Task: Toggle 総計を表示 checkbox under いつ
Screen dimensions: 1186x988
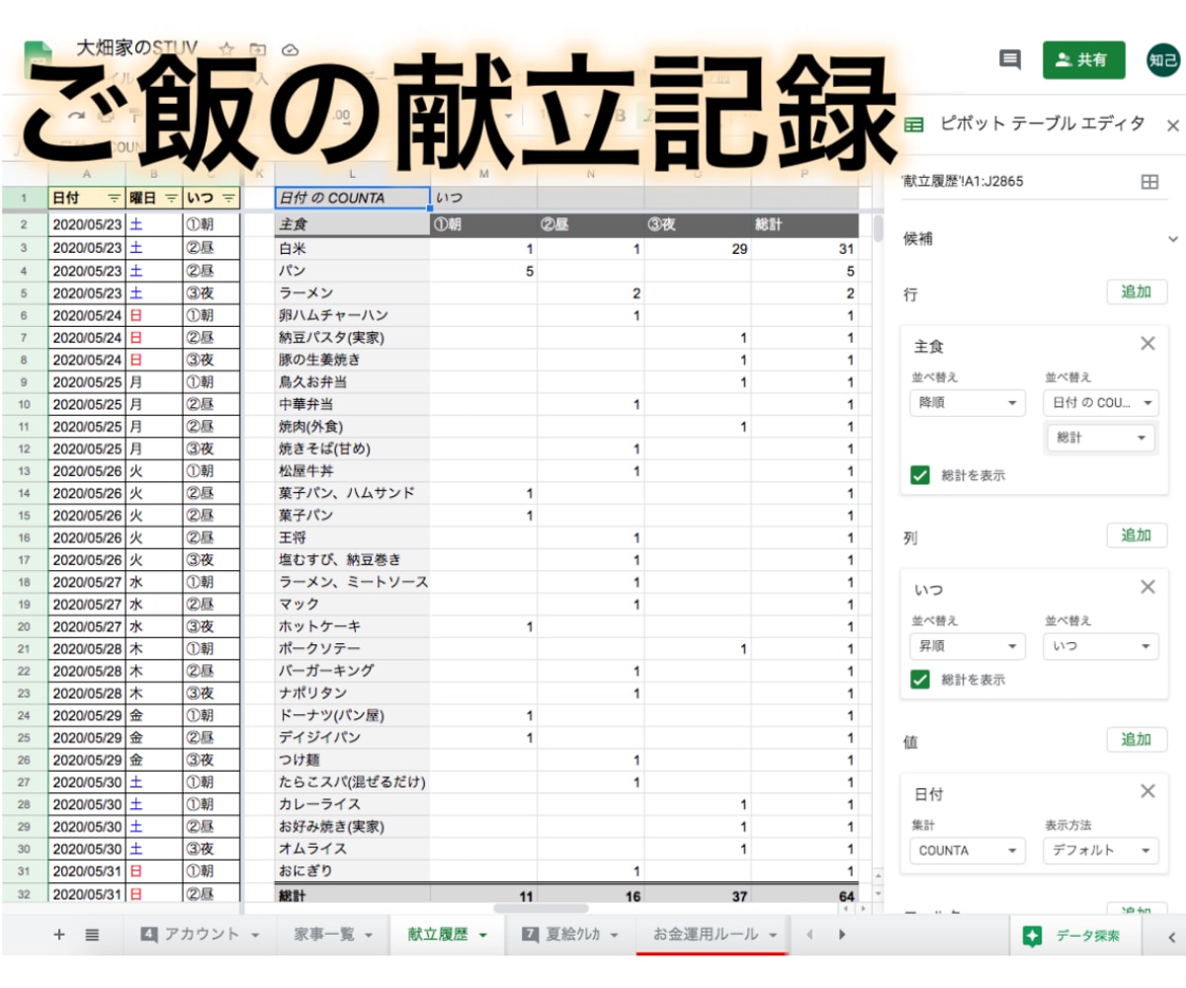Action: click(x=920, y=680)
